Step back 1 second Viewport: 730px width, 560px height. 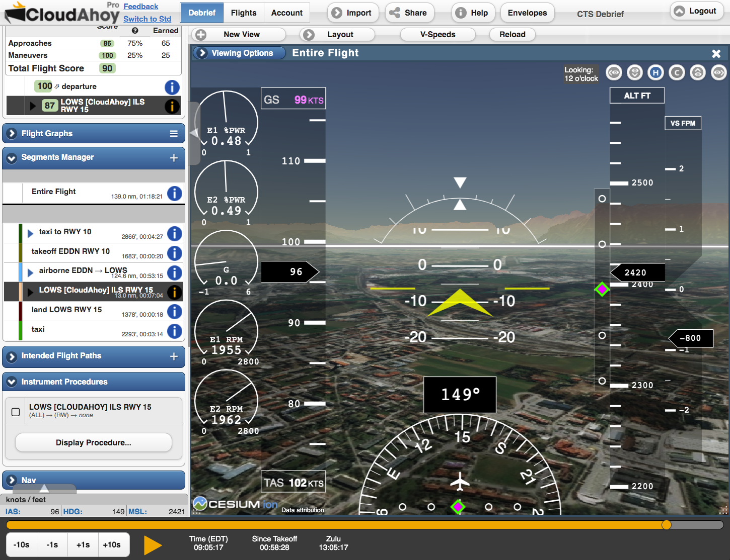pos(52,545)
